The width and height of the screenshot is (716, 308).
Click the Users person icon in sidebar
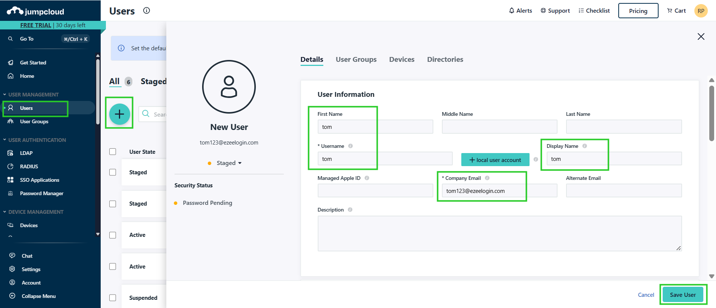(11, 108)
